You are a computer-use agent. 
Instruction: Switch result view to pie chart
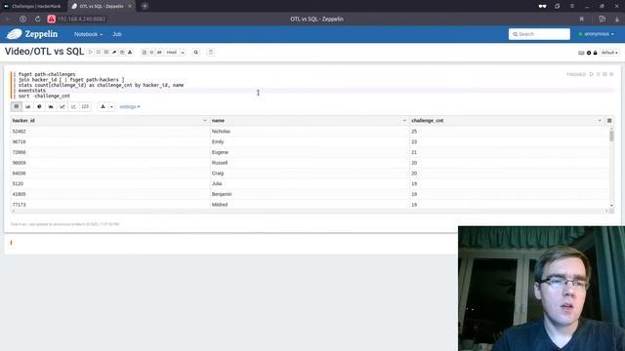39,106
